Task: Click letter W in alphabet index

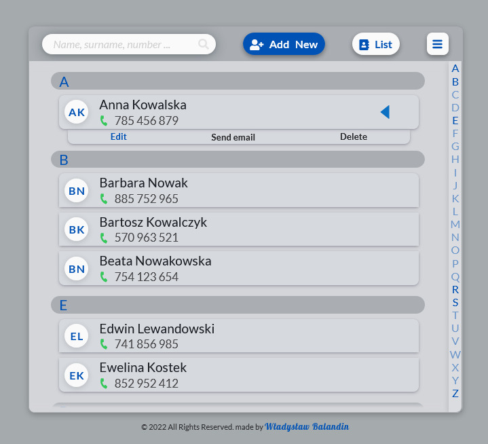Action: 455,354
